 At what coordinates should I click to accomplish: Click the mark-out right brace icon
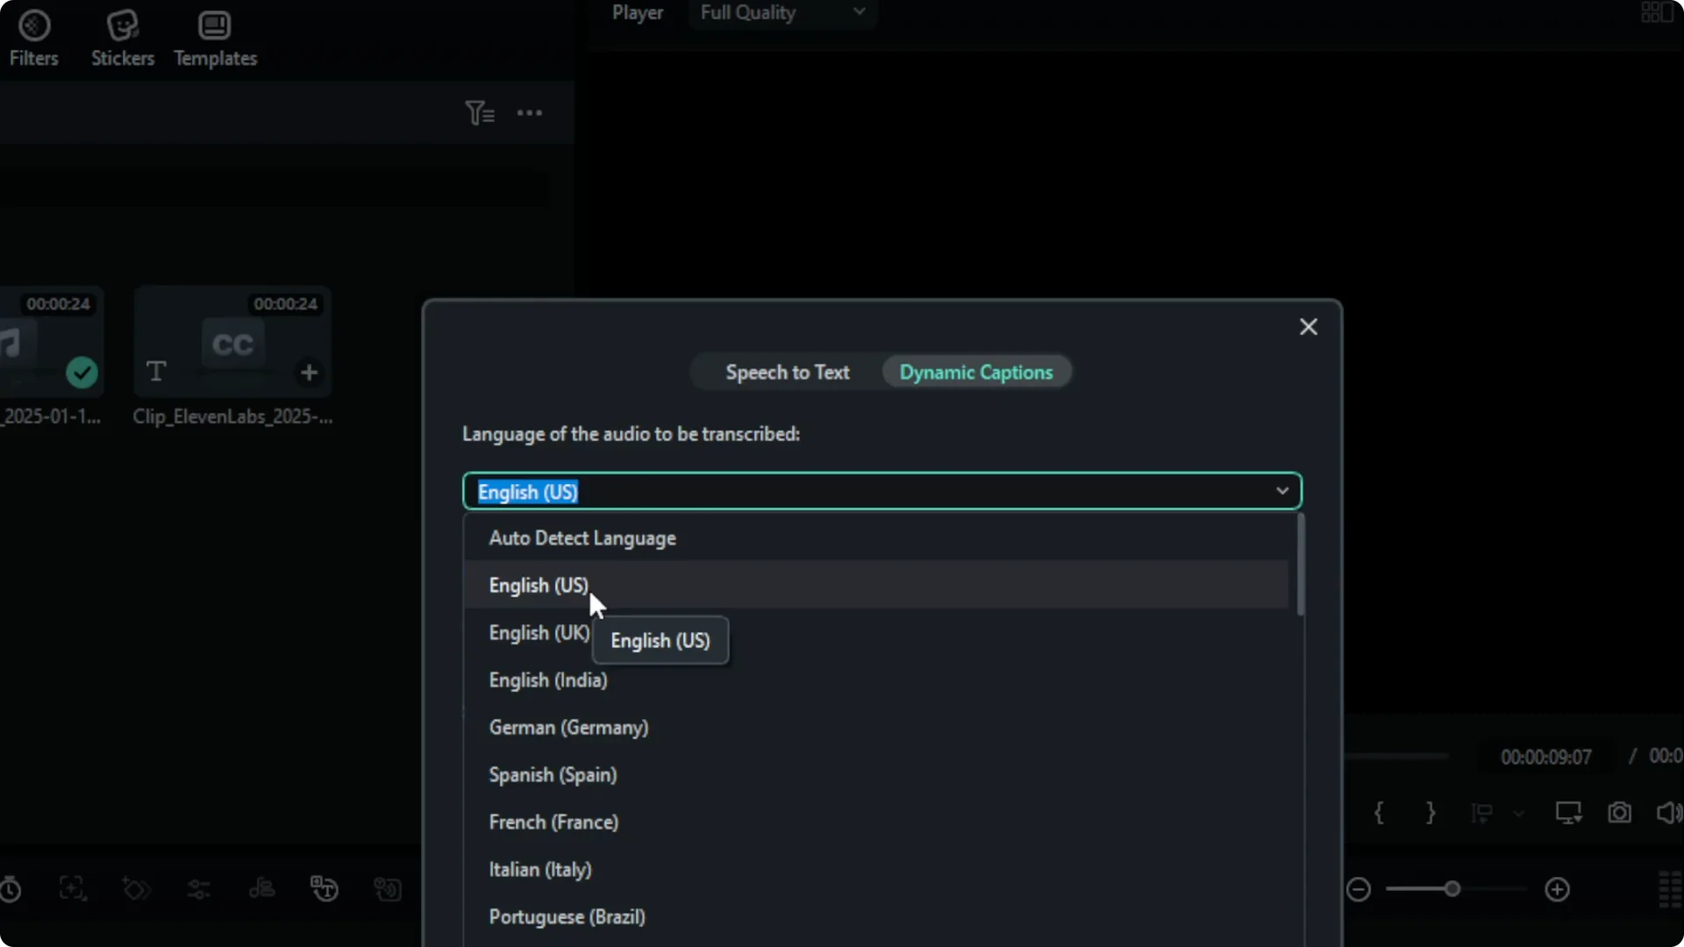tap(1431, 813)
